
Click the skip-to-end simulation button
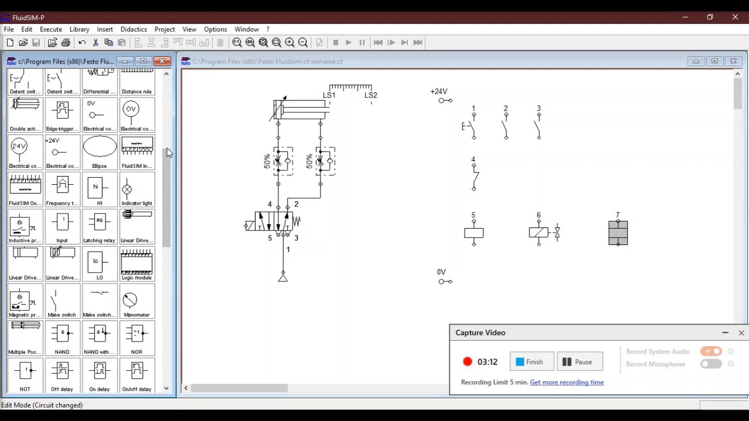(417, 43)
